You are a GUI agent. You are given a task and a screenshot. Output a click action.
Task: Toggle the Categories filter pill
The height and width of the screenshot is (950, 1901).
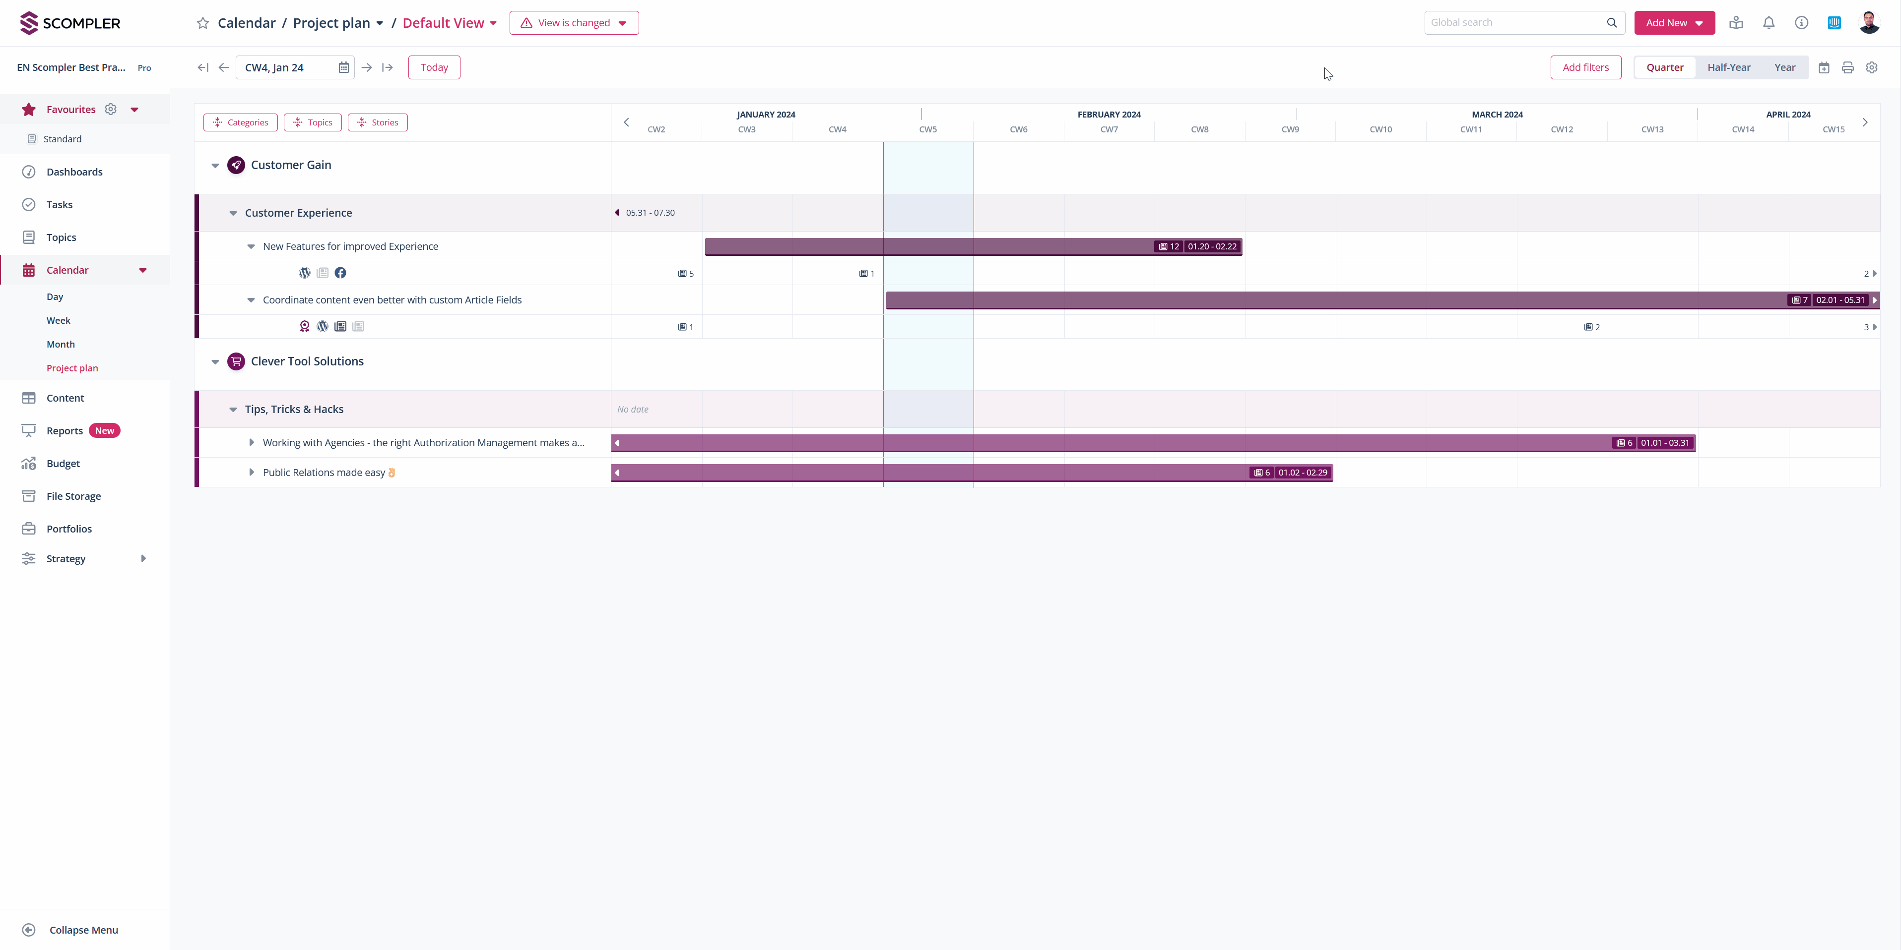pyautogui.click(x=241, y=121)
